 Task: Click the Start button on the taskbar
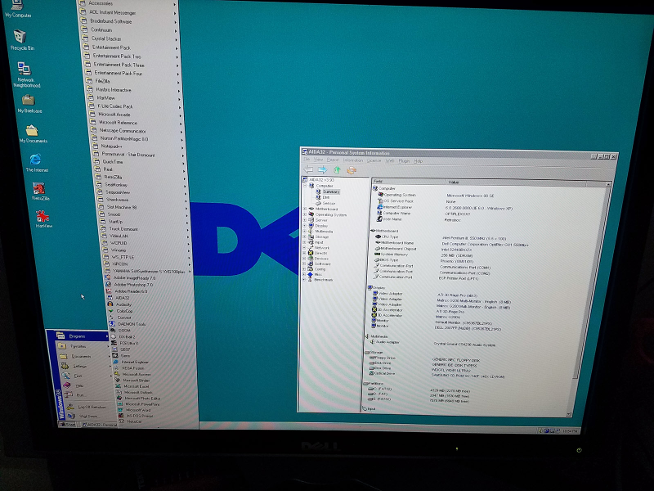coord(67,425)
